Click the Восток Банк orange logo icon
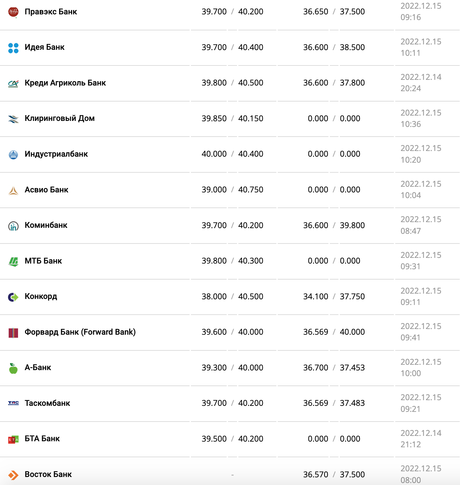The image size is (460, 485). coord(13,475)
